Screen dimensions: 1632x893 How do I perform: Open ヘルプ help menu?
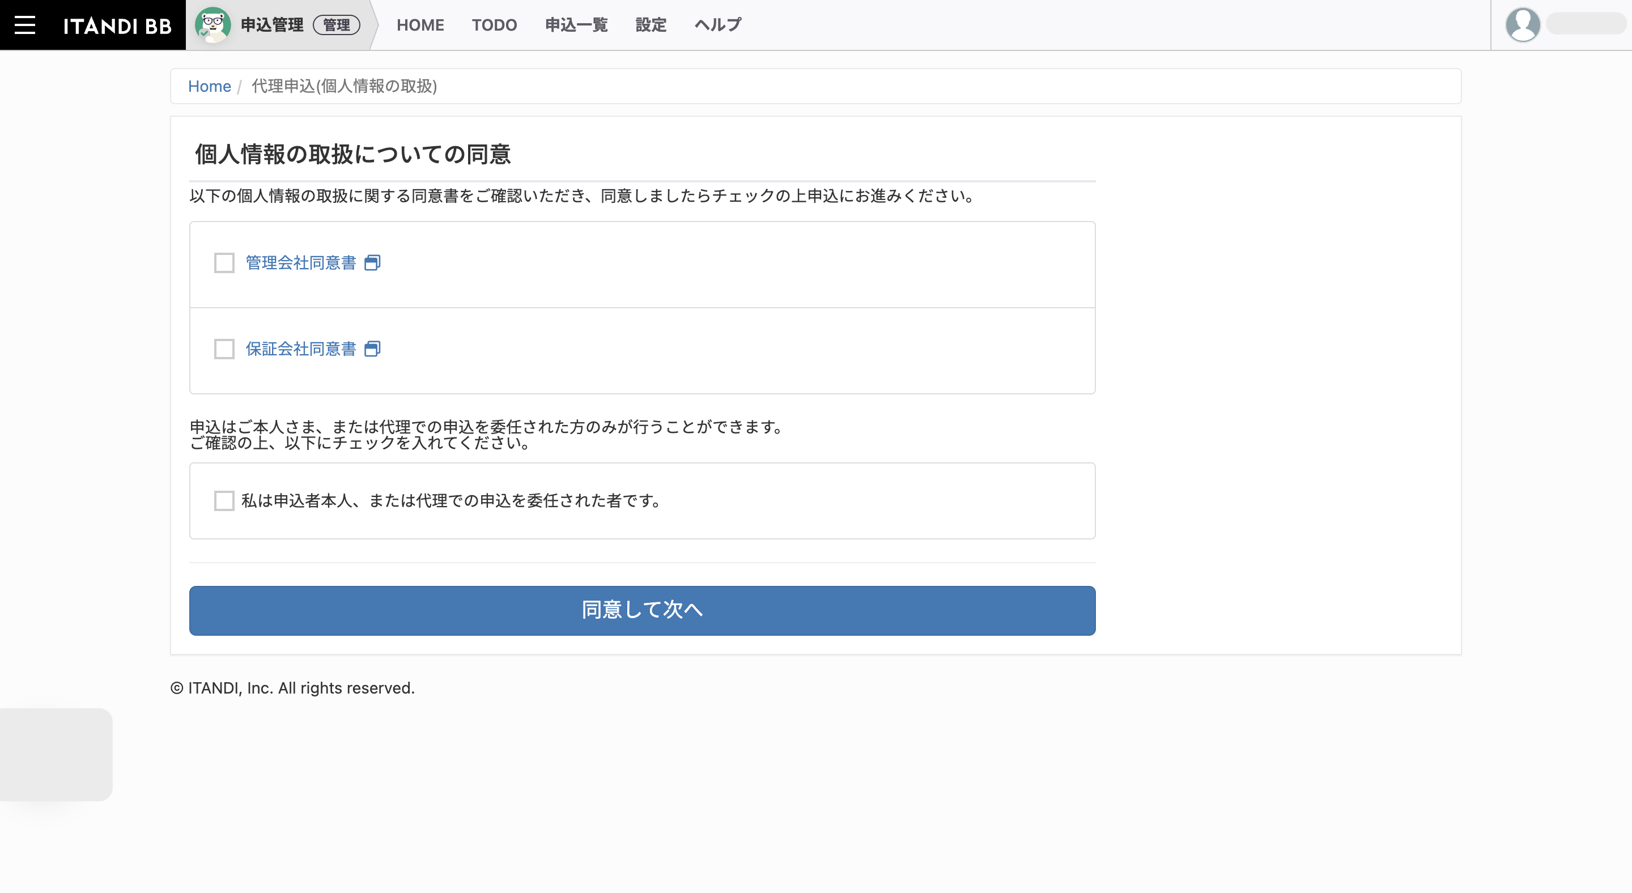tap(718, 25)
